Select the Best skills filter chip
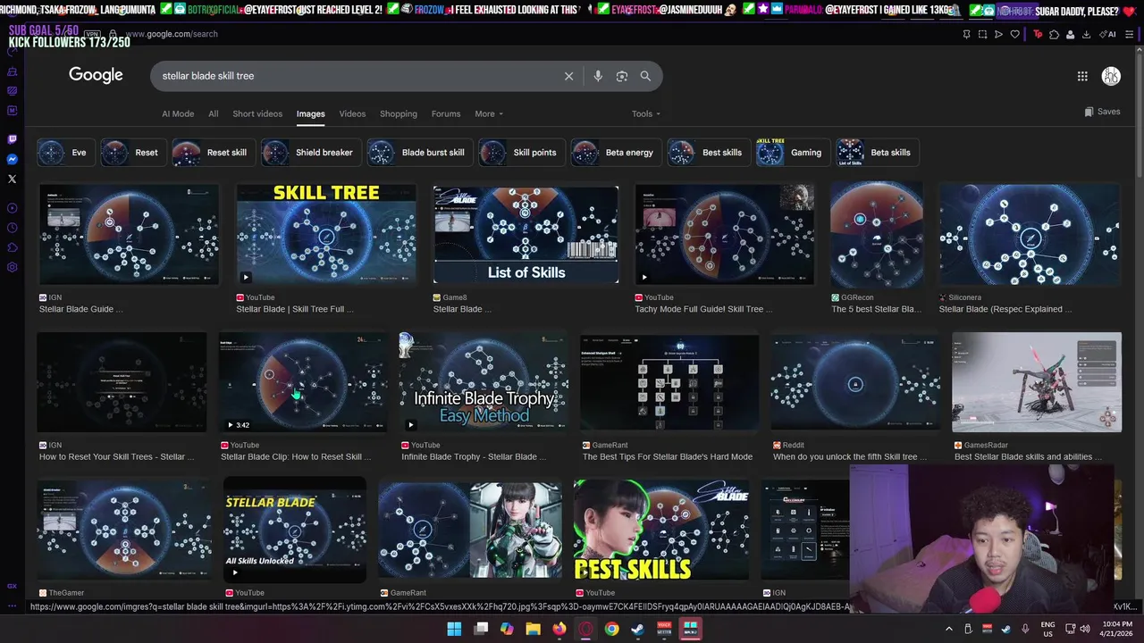 [x=709, y=153]
